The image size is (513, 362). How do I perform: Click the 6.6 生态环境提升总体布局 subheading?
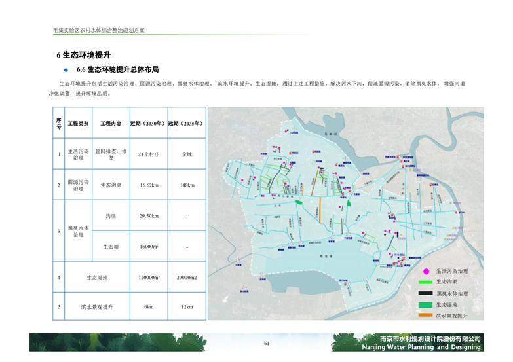tap(117, 69)
